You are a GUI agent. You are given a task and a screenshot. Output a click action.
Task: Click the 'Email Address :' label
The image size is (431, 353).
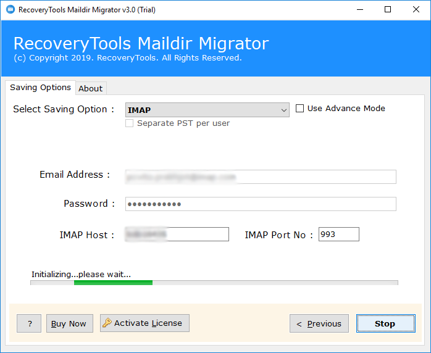coord(75,175)
